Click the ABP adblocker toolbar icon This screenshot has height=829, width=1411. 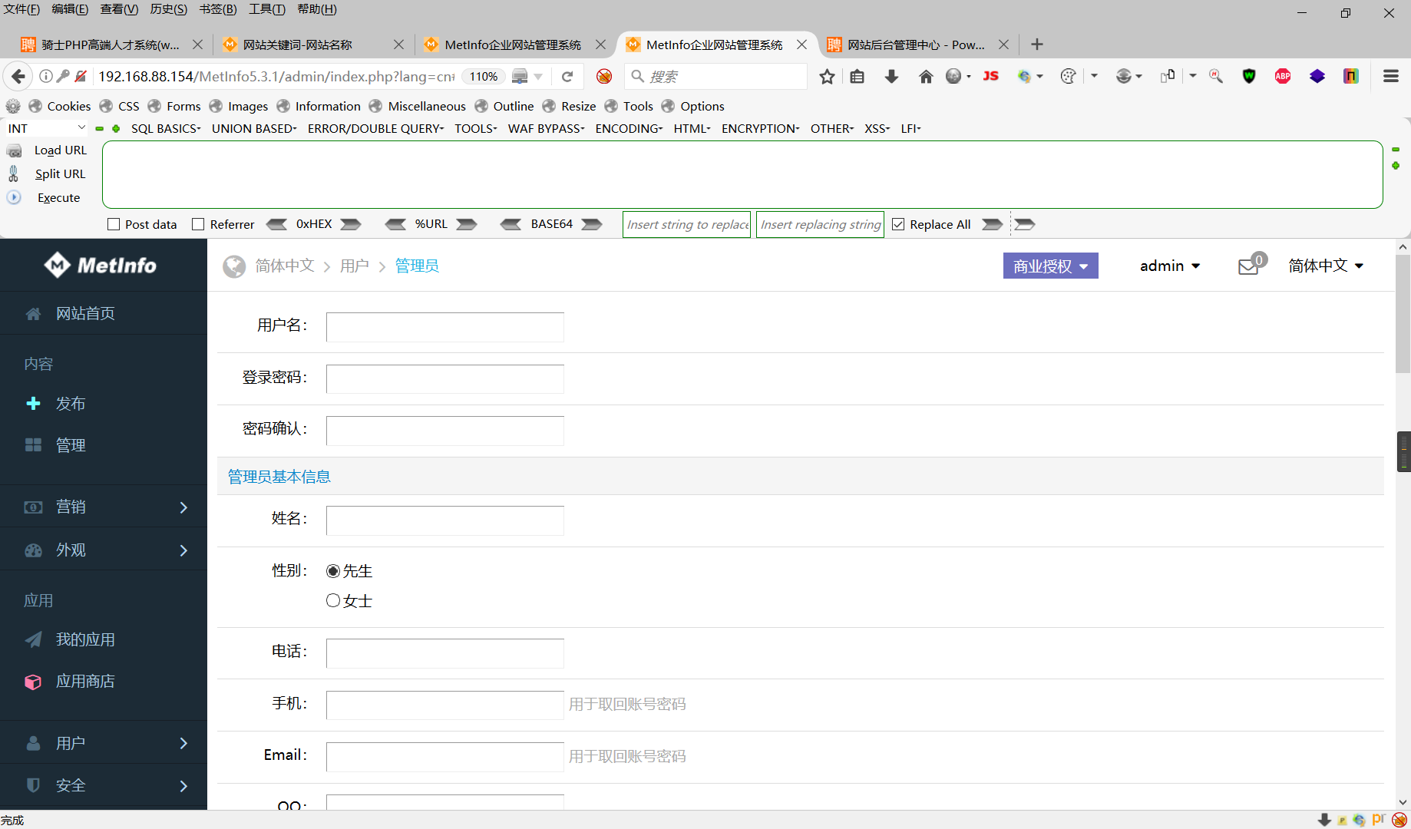tap(1282, 76)
